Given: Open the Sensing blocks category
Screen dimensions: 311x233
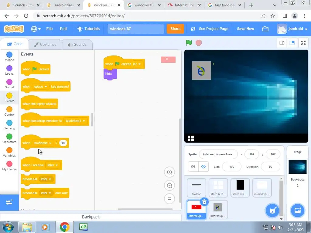Looking at the screenshot, I should [x=9, y=125].
